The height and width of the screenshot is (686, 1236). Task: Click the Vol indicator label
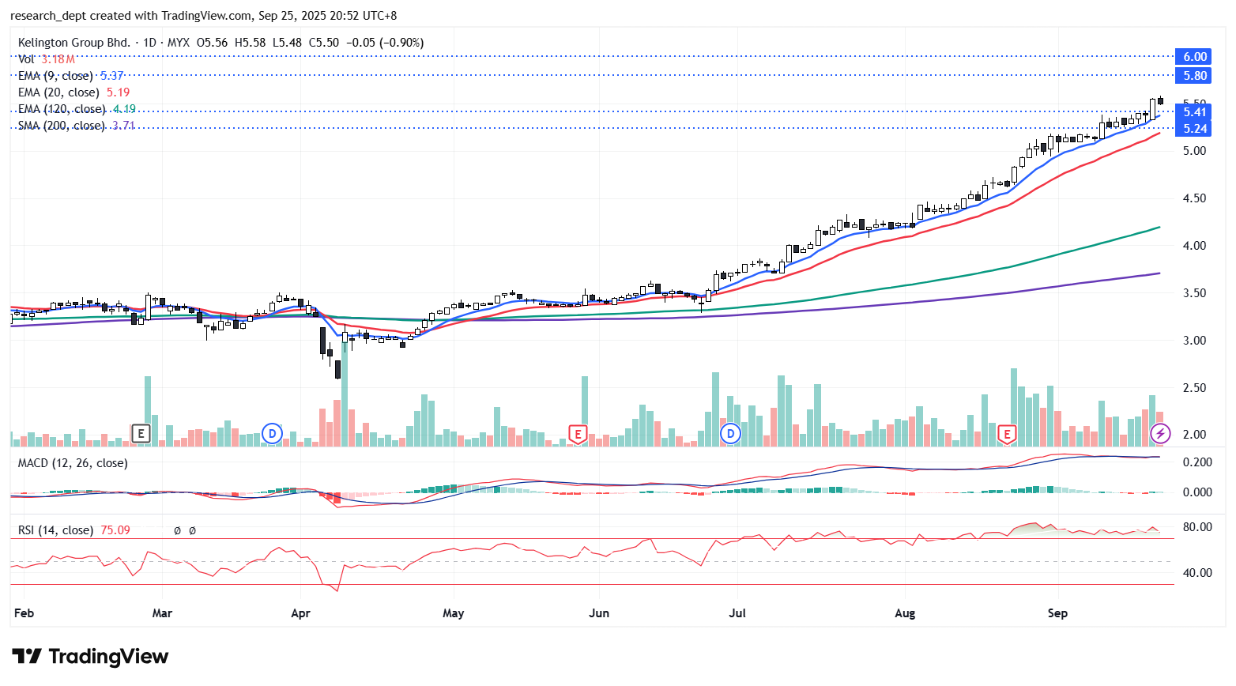click(x=26, y=59)
